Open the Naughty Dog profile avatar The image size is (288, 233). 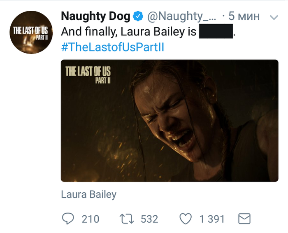(x=30, y=33)
